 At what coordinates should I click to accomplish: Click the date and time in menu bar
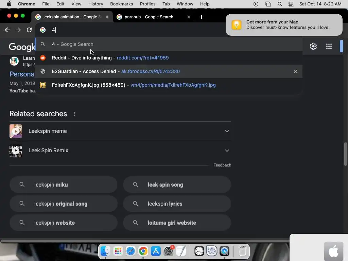pos(320,4)
